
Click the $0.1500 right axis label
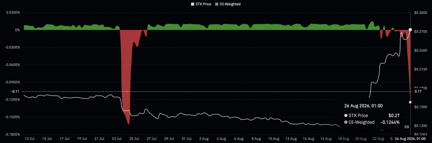coord(420,107)
